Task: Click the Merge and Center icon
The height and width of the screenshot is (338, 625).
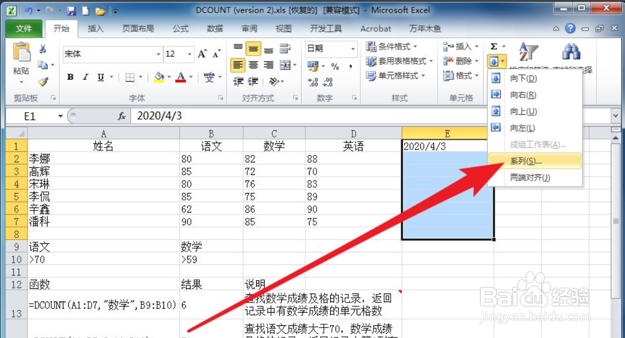Action: (x=285, y=65)
